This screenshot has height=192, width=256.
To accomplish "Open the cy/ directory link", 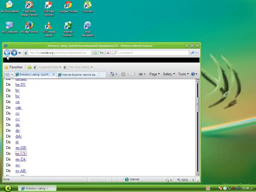I will pyautogui.click(x=18, y=119).
